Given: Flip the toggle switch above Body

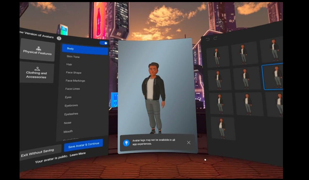Looking at the screenshot, I should [104, 43].
